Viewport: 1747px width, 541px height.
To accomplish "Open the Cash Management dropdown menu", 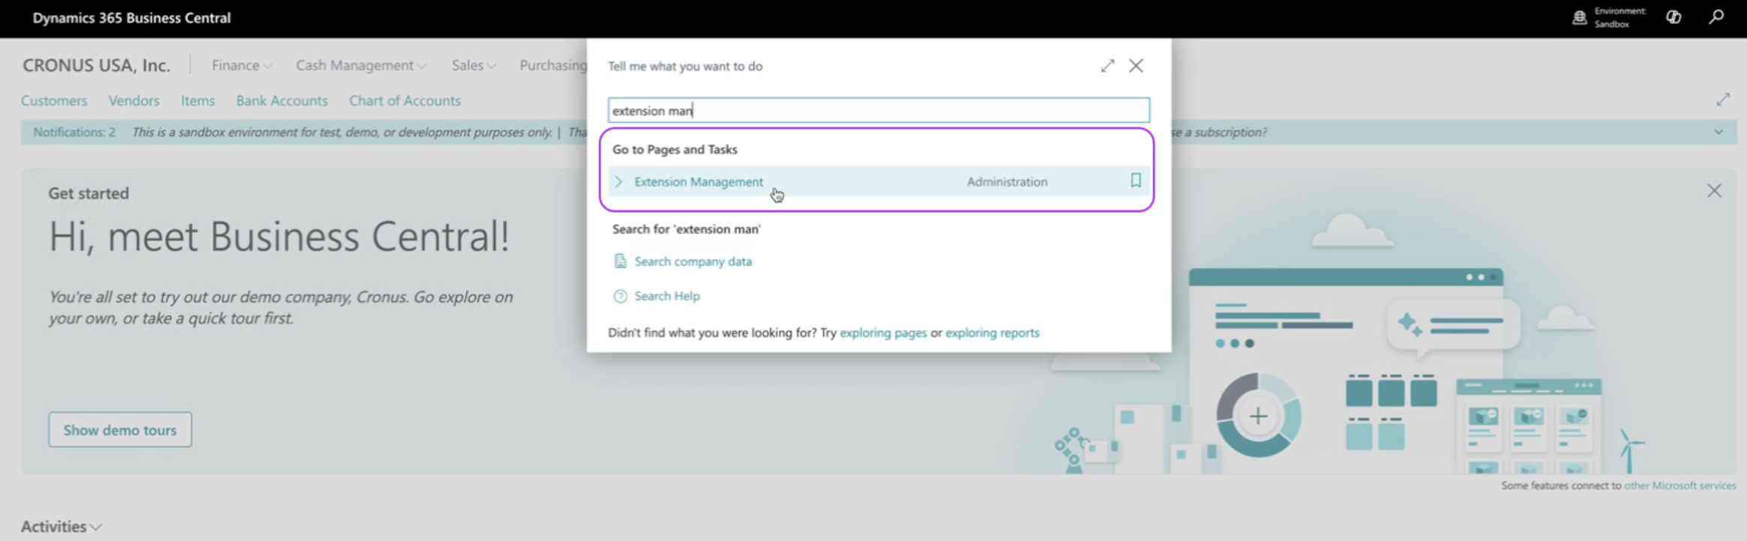I will pyautogui.click(x=361, y=65).
